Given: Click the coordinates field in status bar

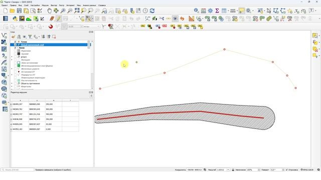Looking at the screenshot, I should tap(194, 170).
